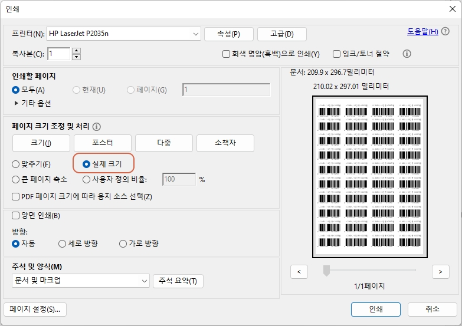The height and width of the screenshot is (326, 462).
Task: Open the printer dropdown HP LaserJet P2035n
Action: pyautogui.click(x=124, y=34)
